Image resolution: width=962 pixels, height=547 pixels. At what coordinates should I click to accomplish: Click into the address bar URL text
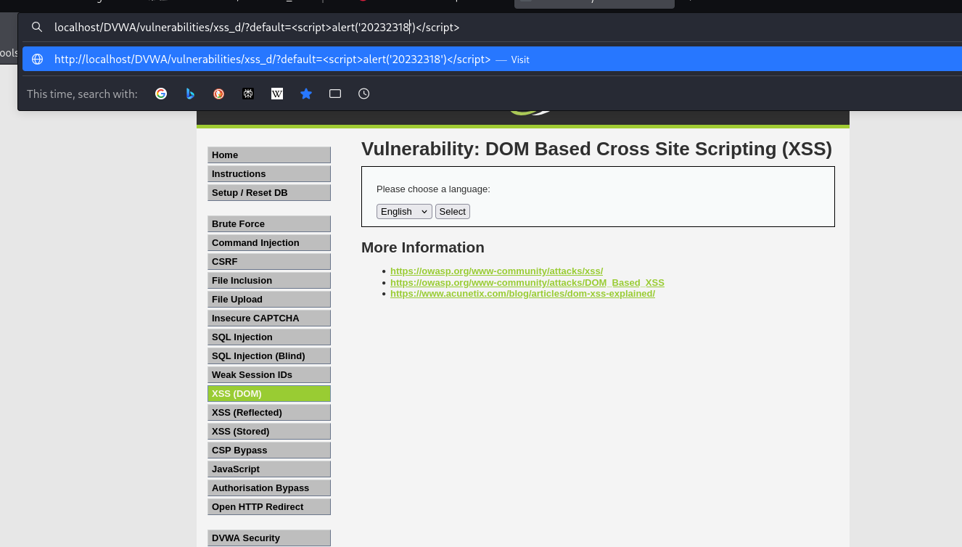[257, 28]
